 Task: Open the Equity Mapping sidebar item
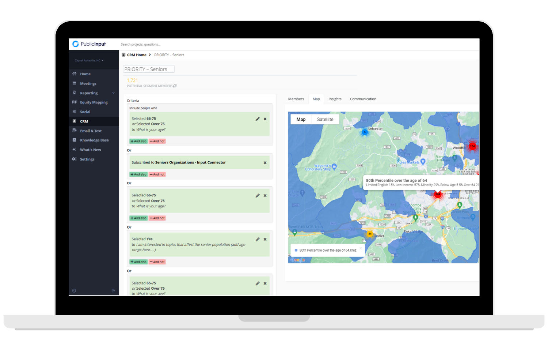pos(94,102)
